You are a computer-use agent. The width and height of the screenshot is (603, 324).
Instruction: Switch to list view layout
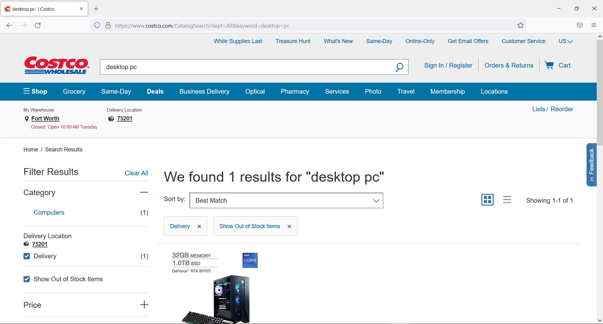pos(507,200)
